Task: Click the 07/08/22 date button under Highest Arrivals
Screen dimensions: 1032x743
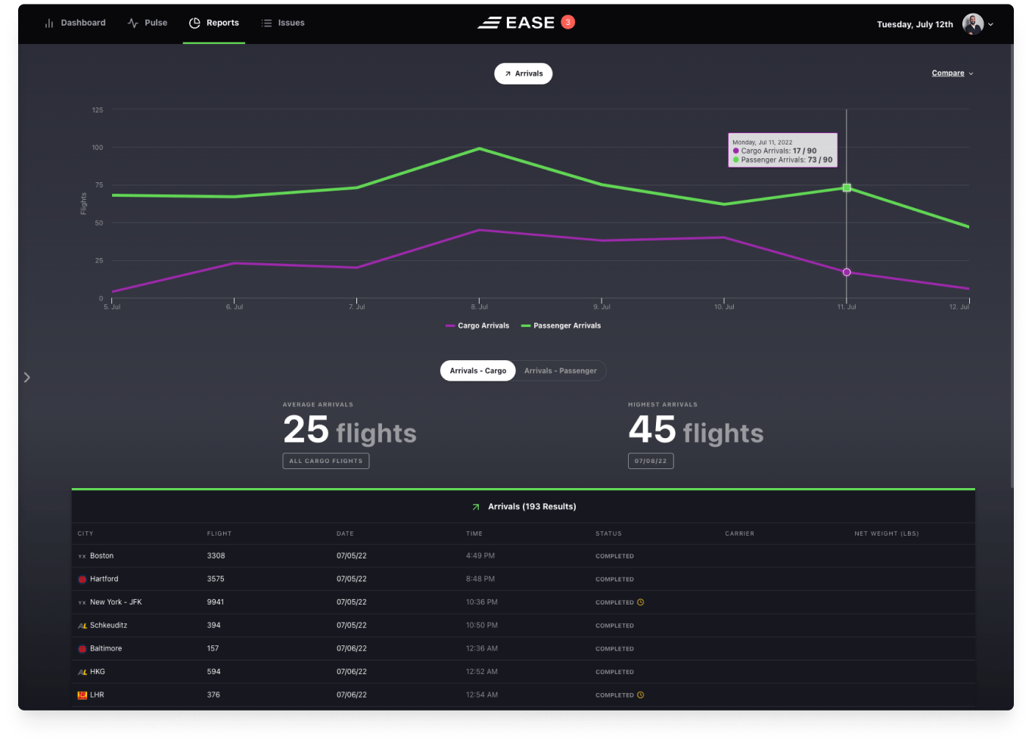Action: pos(651,461)
